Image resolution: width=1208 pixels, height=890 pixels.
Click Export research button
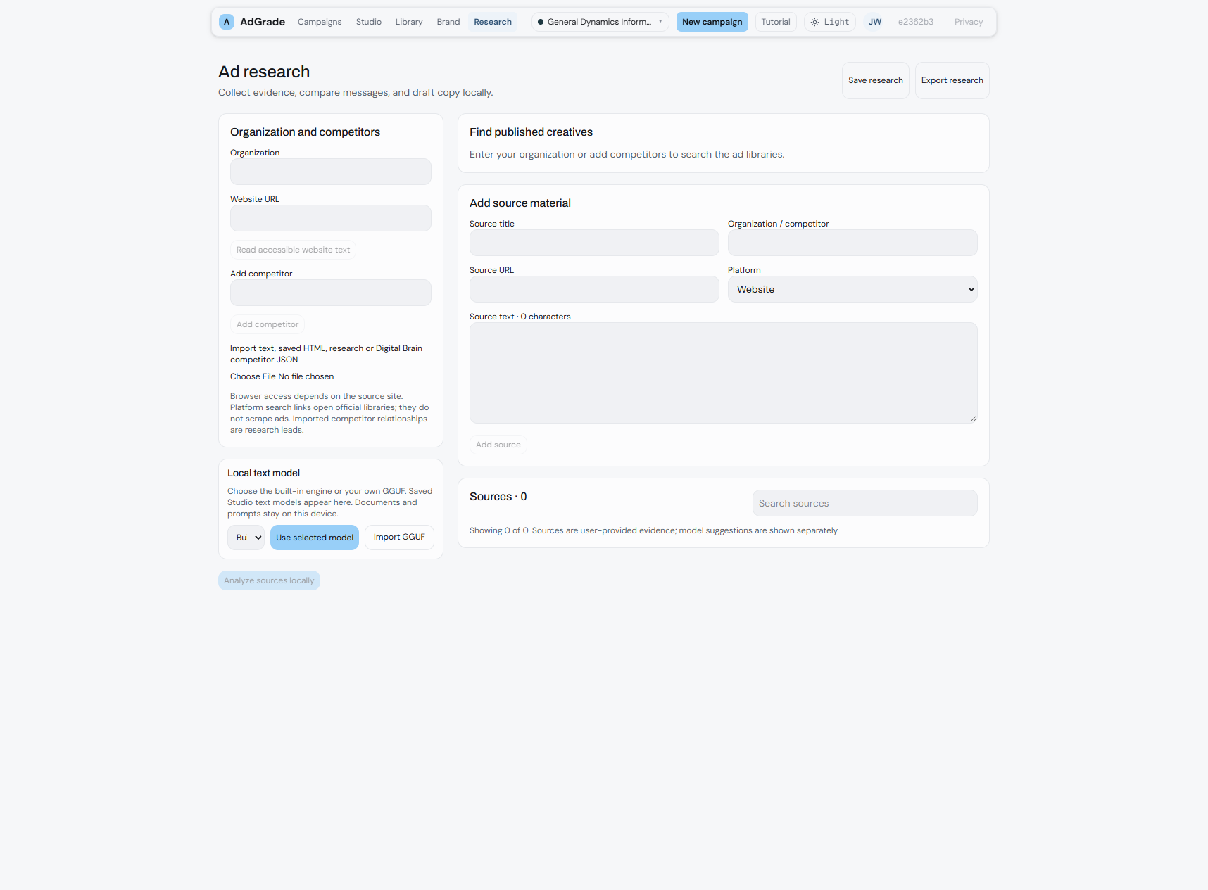point(952,80)
